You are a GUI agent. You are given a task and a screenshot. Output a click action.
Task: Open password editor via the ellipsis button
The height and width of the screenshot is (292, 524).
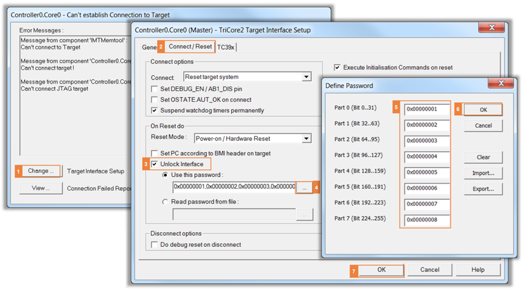304,188
